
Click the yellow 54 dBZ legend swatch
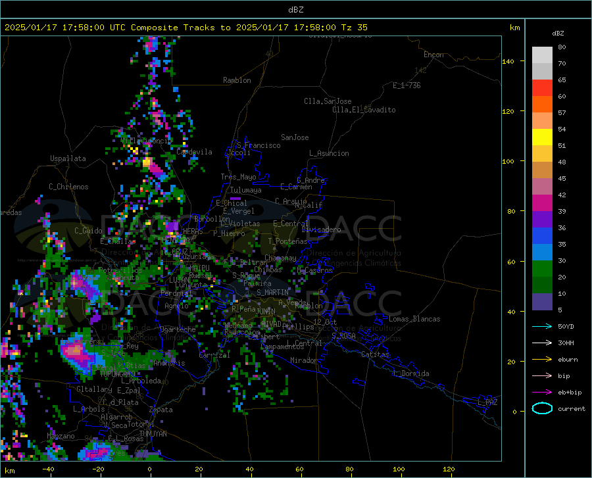(x=542, y=137)
